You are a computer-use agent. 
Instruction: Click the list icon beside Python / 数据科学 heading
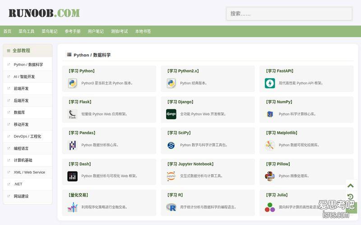click(x=69, y=54)
